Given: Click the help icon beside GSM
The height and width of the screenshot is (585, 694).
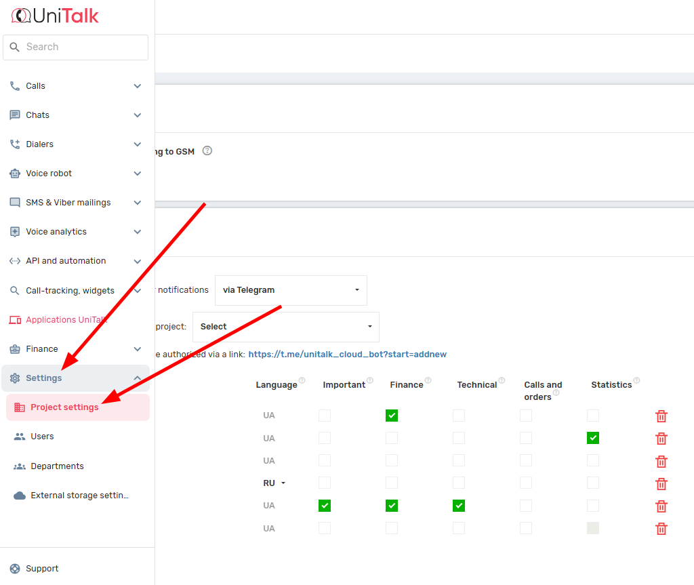Looking at the screenshot, I should (207, 150).
